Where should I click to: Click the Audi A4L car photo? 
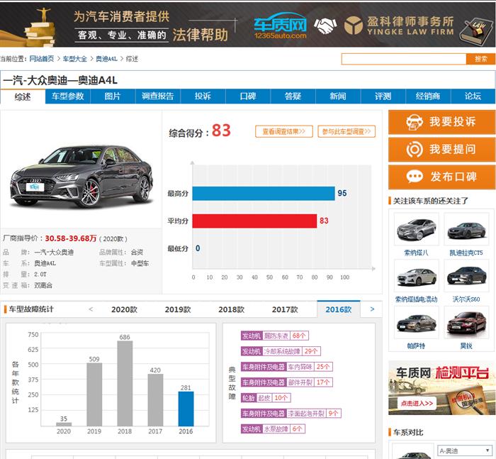(x=81, y=176)
